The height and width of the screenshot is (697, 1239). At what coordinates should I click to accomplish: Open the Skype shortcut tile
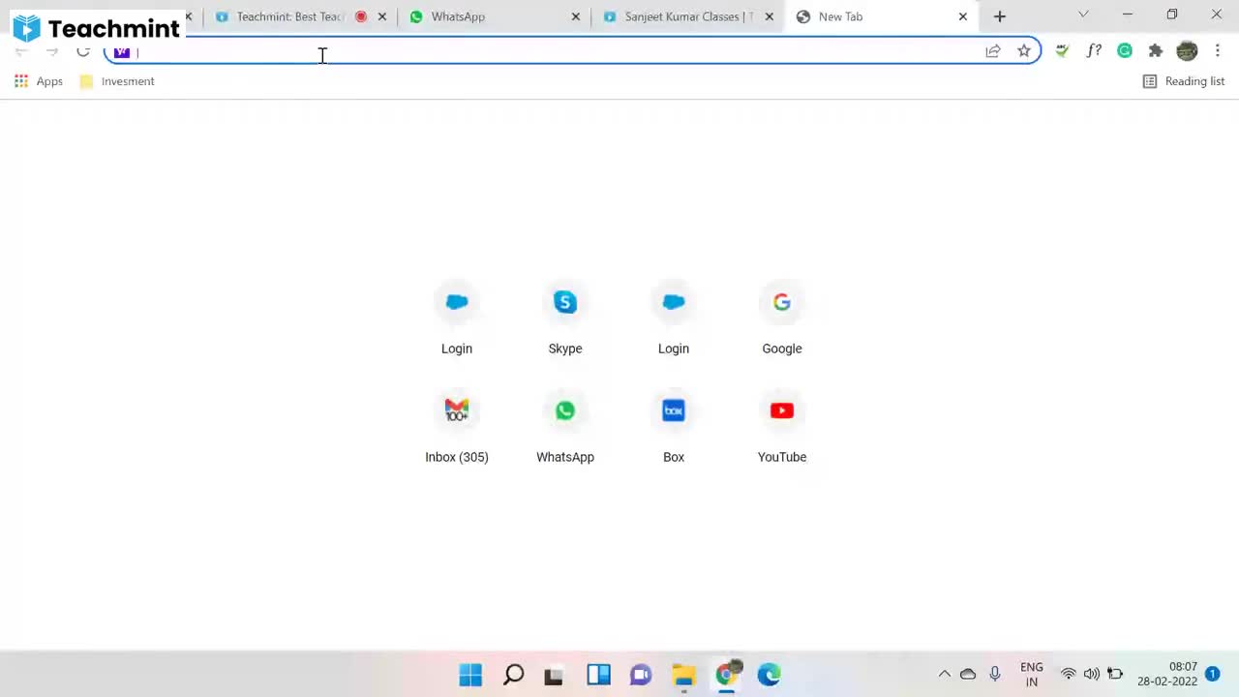tap(565, 319)
